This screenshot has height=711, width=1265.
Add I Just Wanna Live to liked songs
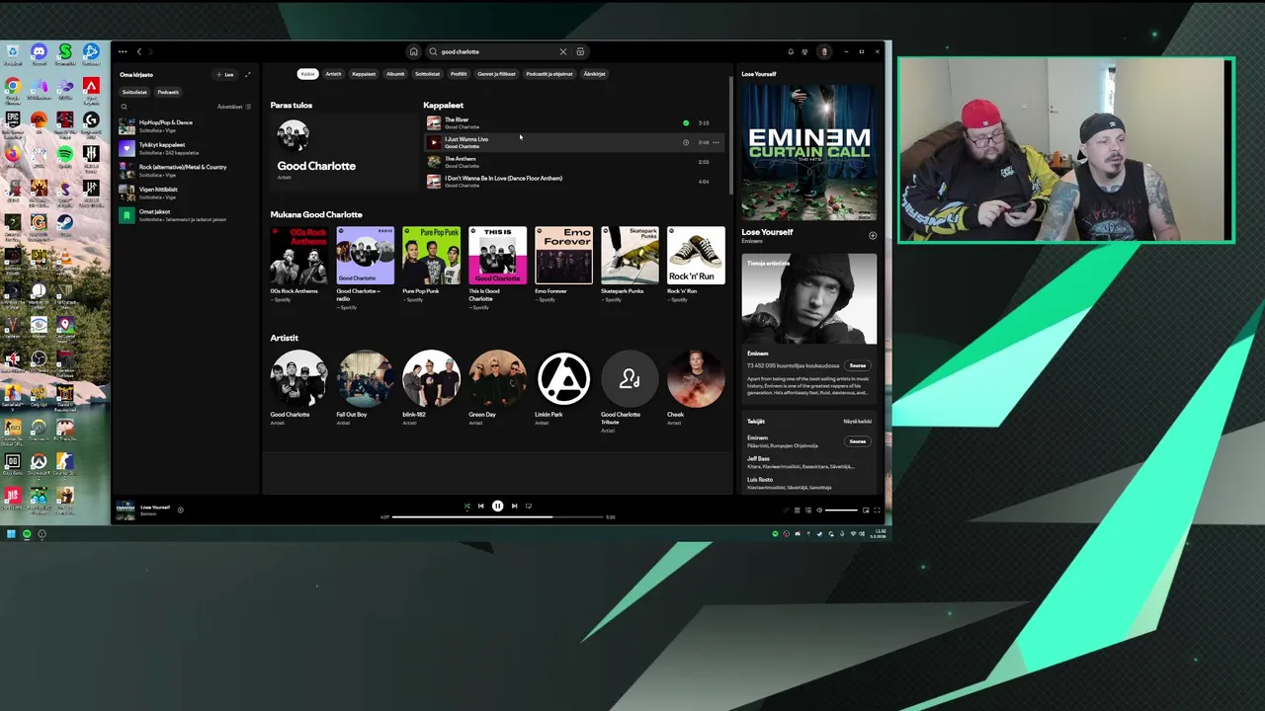tap(686, 142)
